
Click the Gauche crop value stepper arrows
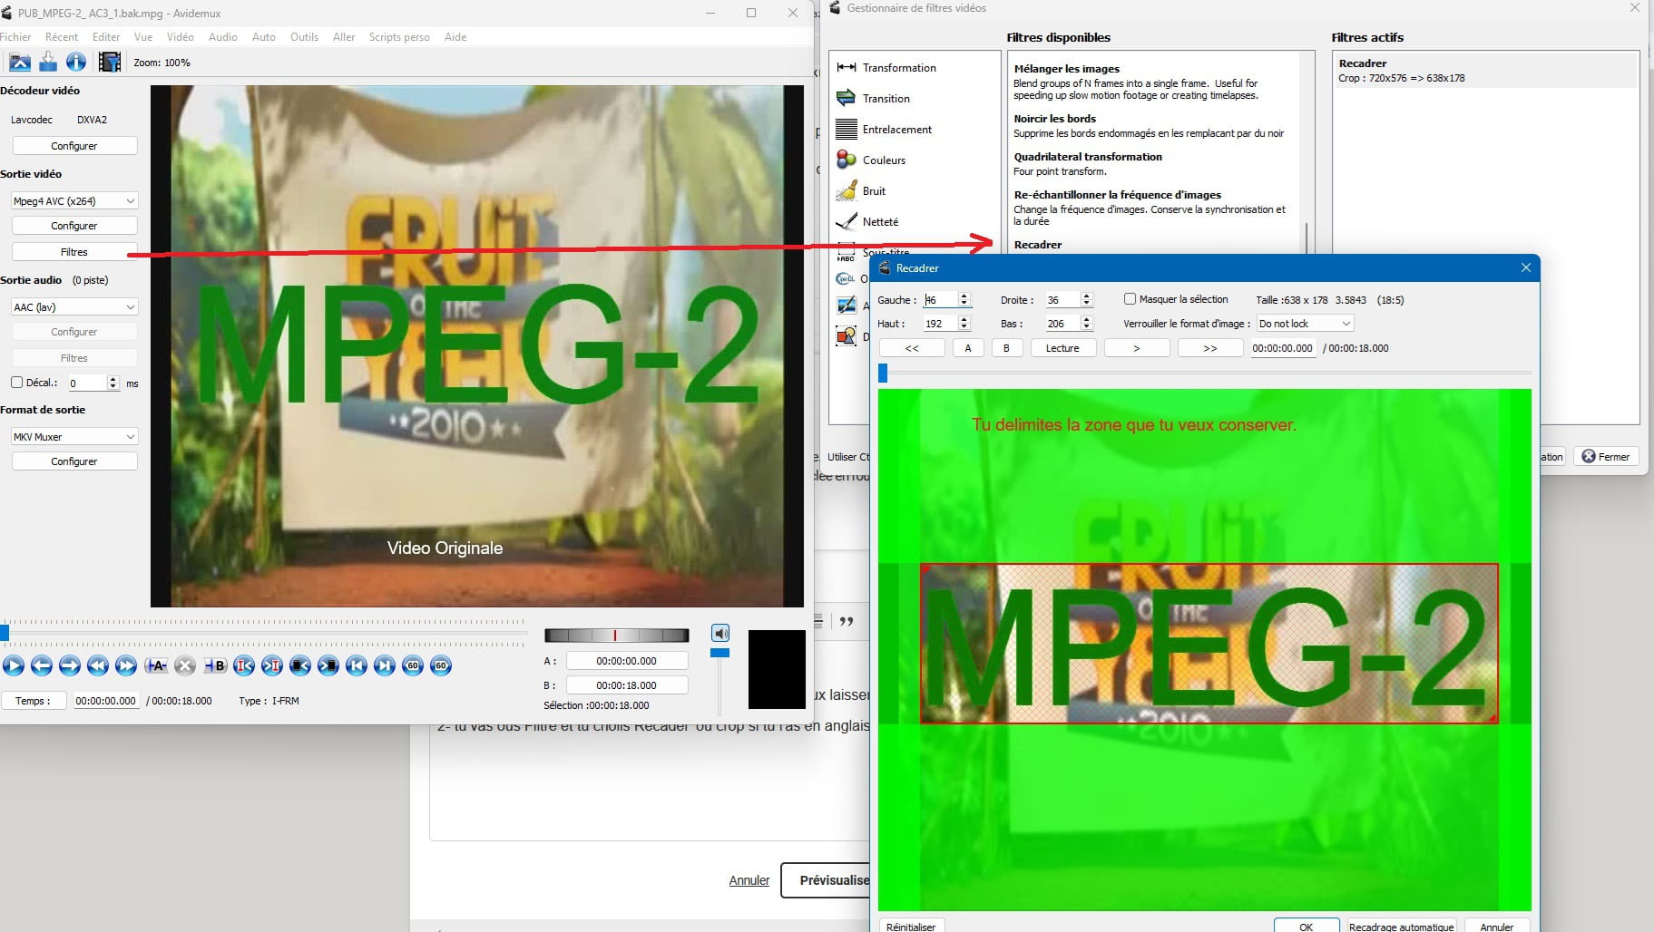pyautogui.click(x=964, y=299)
